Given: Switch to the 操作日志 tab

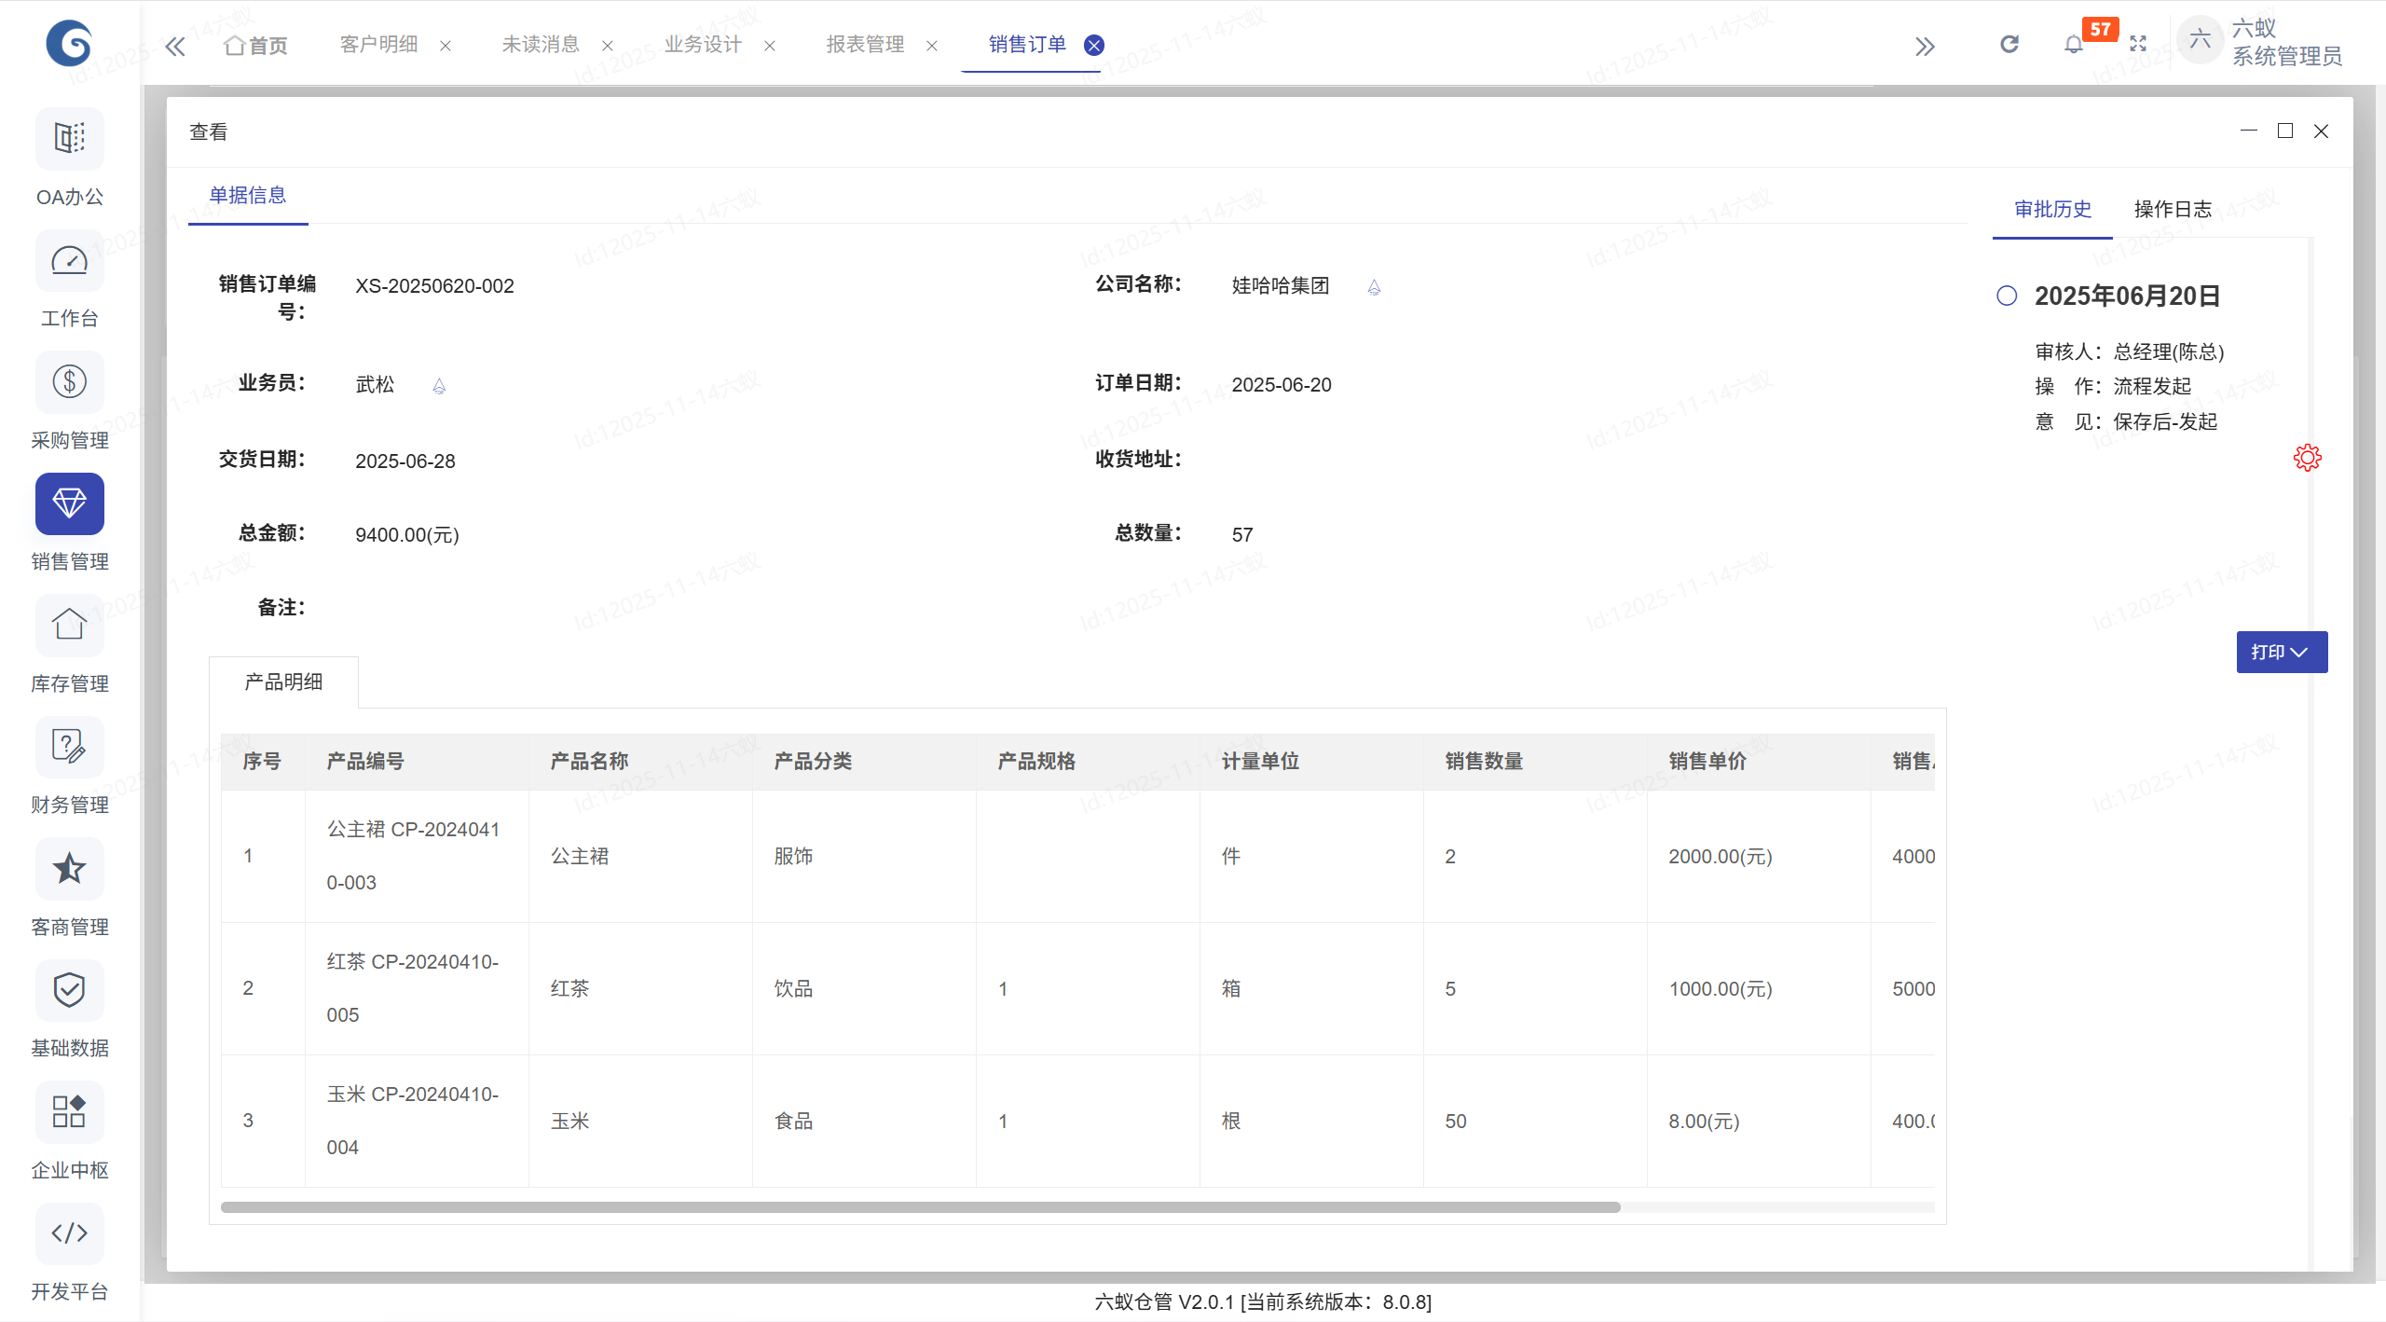Looking at the screenshot, I should click(x=2173, y=210).
